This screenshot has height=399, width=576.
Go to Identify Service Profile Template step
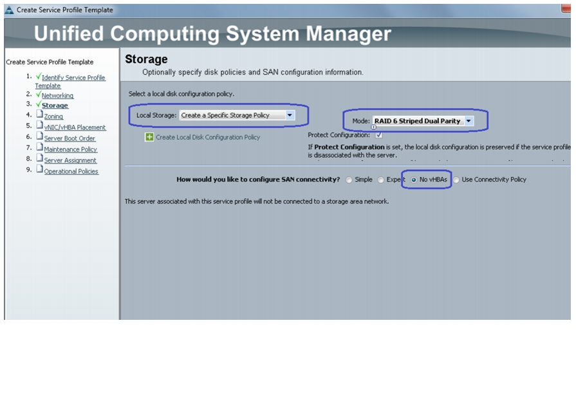click(x=70, y=82)
